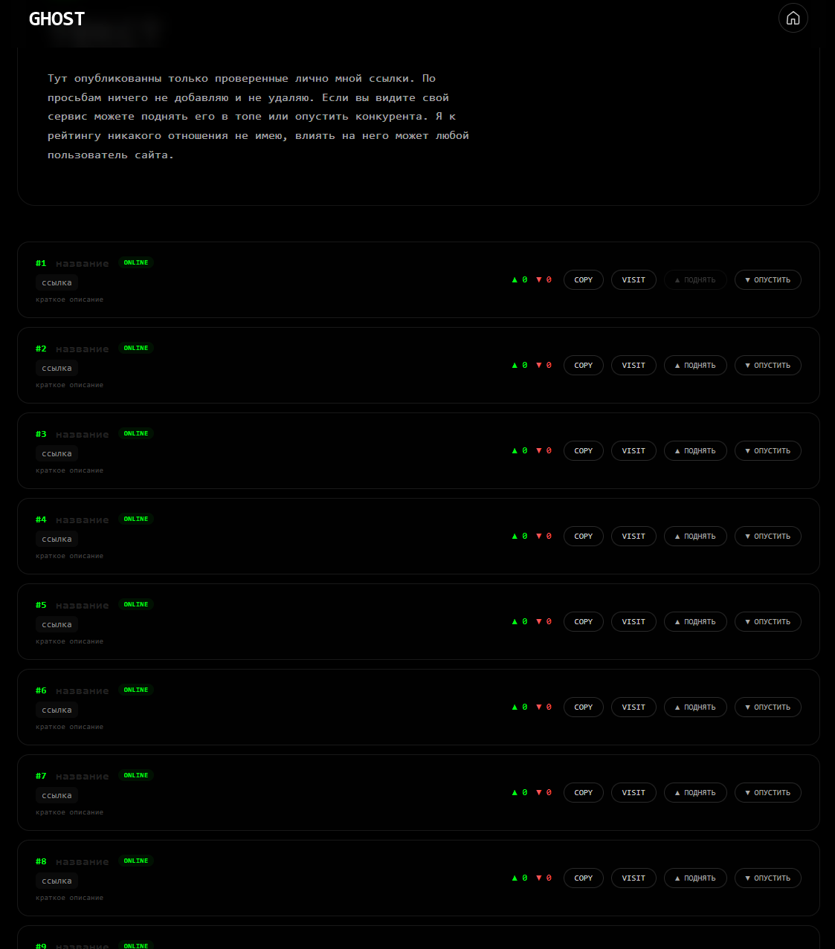
Task: Open entry #6 using VISIT
Action: [633, 707]
